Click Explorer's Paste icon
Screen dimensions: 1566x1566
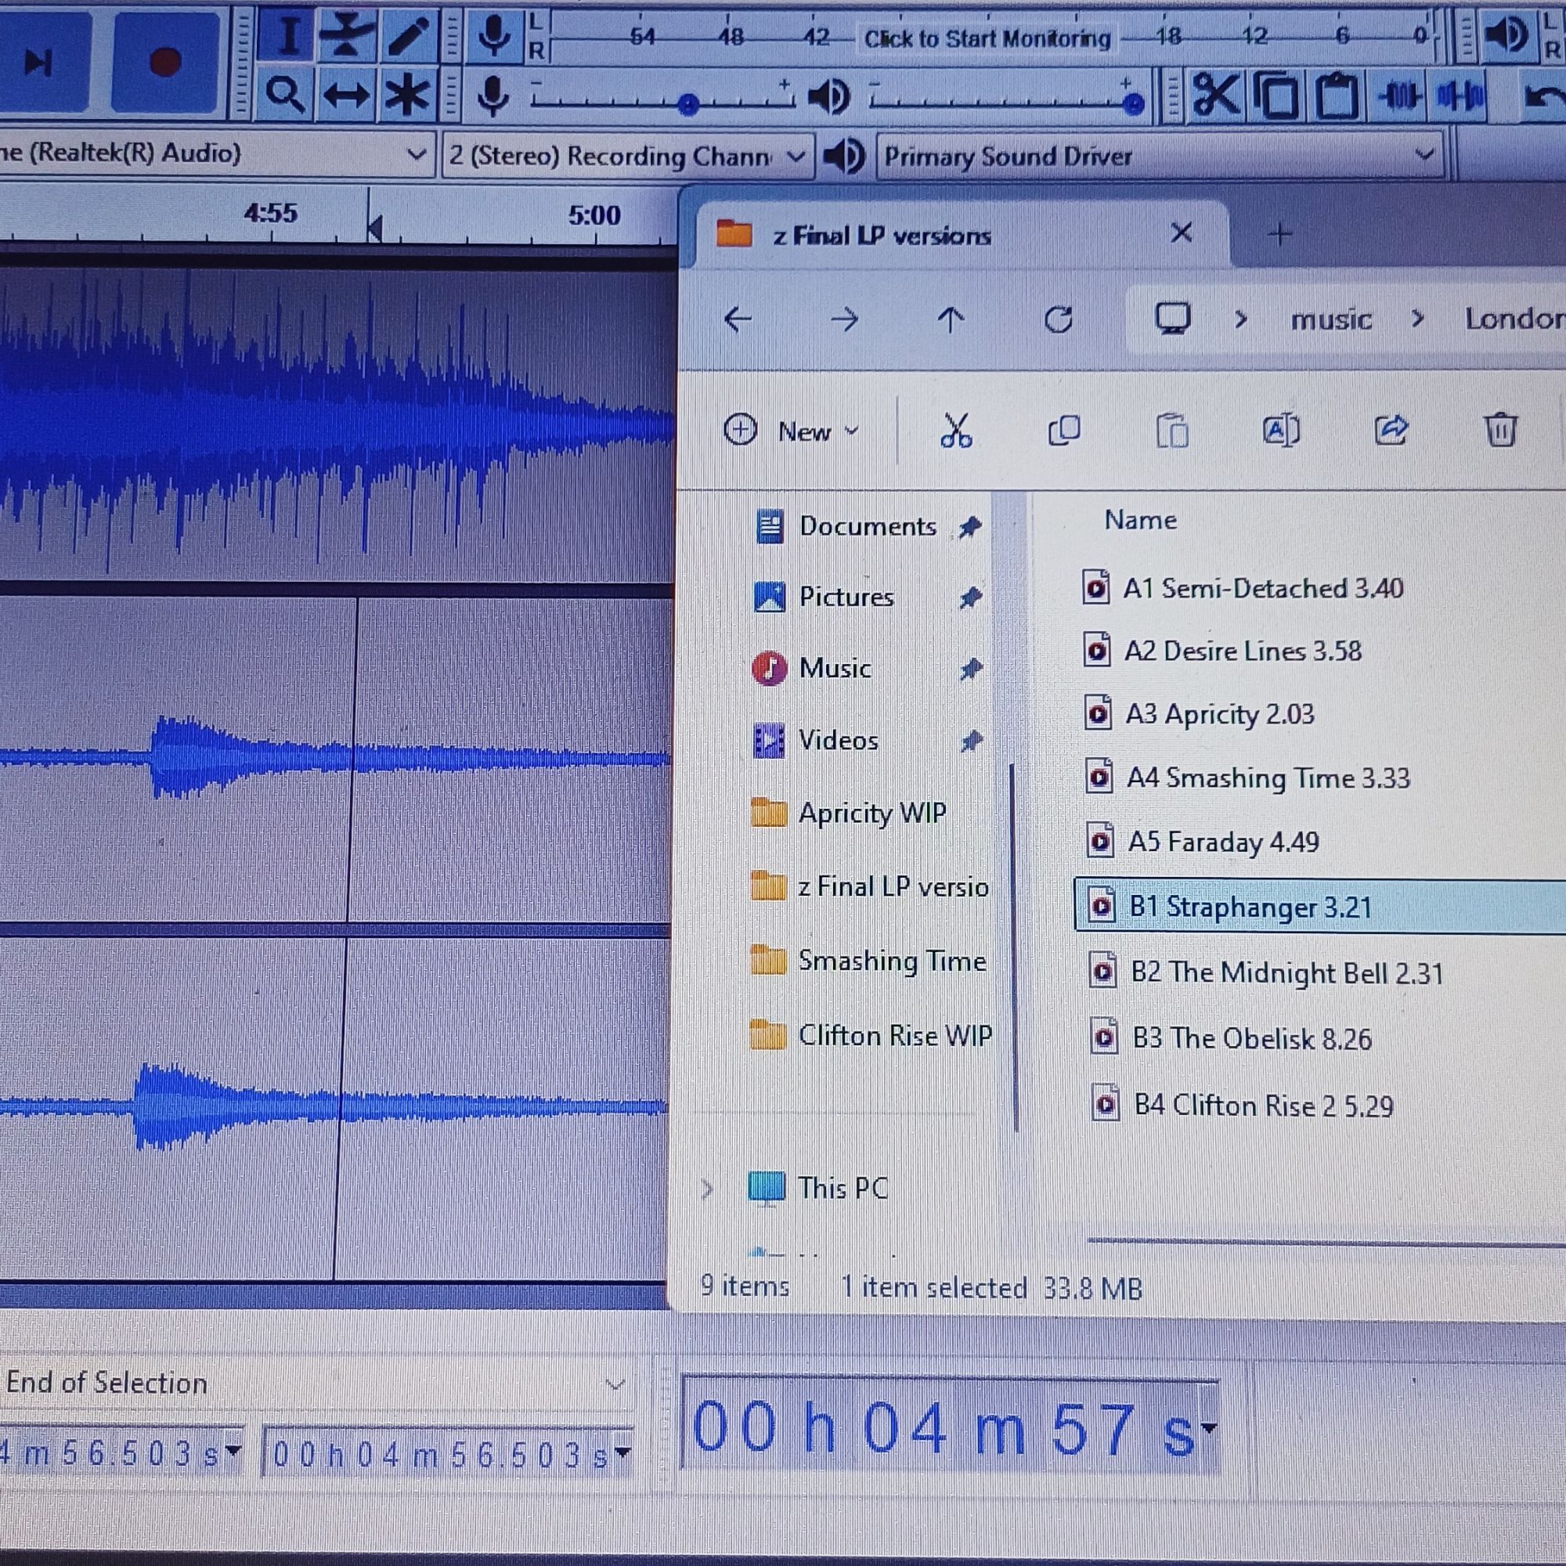point(1172,431)
